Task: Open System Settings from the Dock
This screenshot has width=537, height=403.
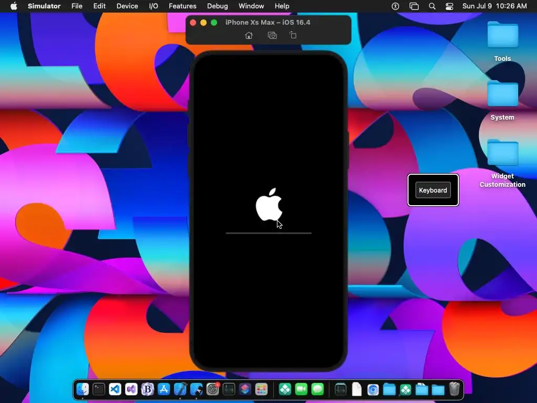Action: 213,389
